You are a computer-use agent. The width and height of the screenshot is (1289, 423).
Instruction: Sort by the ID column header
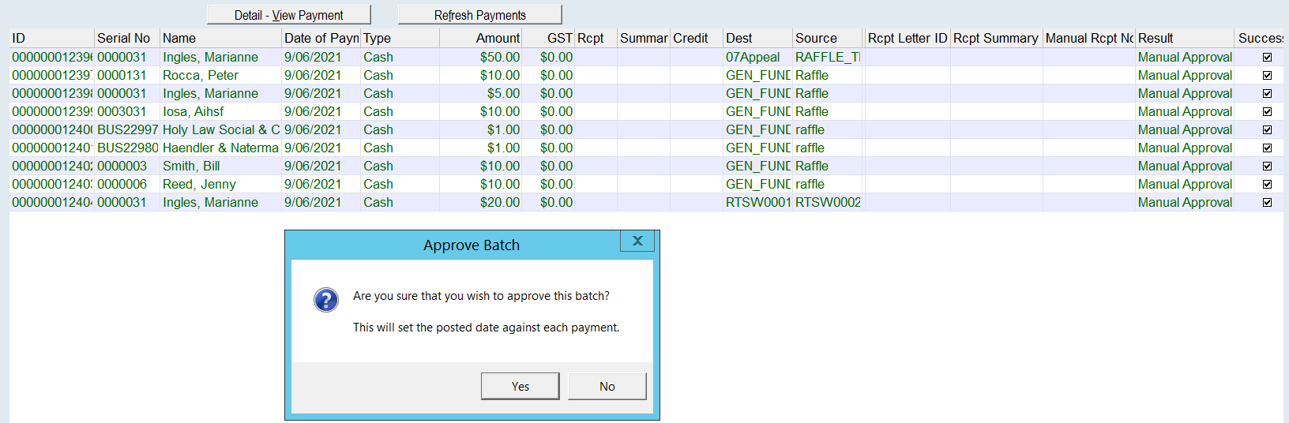(51, 38)
